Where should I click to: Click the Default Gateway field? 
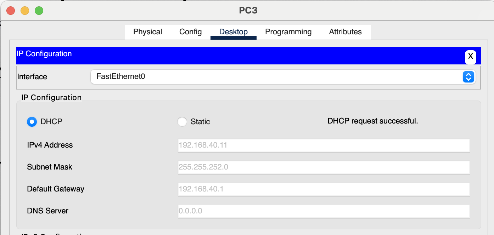(324, 189)
